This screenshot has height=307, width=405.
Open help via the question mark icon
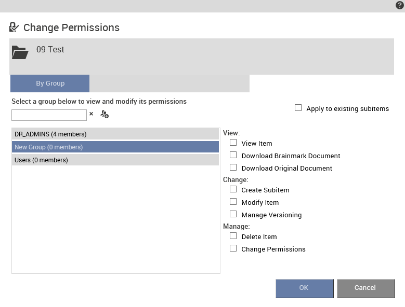click(400, 5)
